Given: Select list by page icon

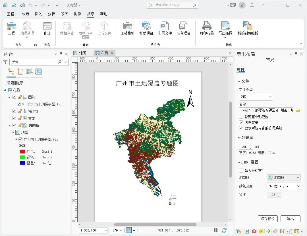Looking at the screenshot, I should [38, 71].
